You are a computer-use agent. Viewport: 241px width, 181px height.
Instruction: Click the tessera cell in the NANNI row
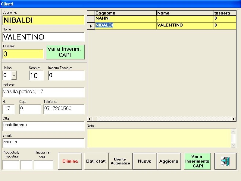coord(225,19)
